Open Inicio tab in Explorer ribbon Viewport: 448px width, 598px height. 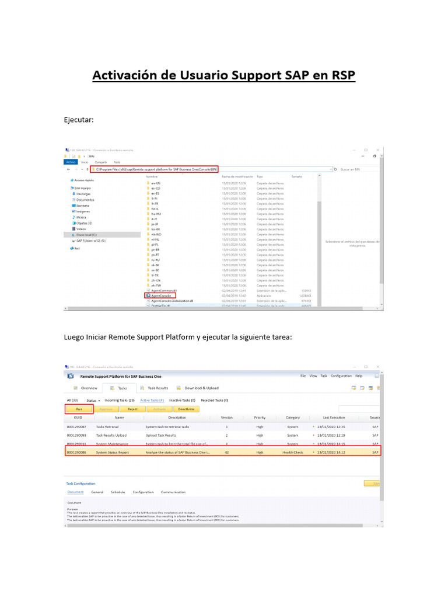pyautogui.click(x=85, y=162)
